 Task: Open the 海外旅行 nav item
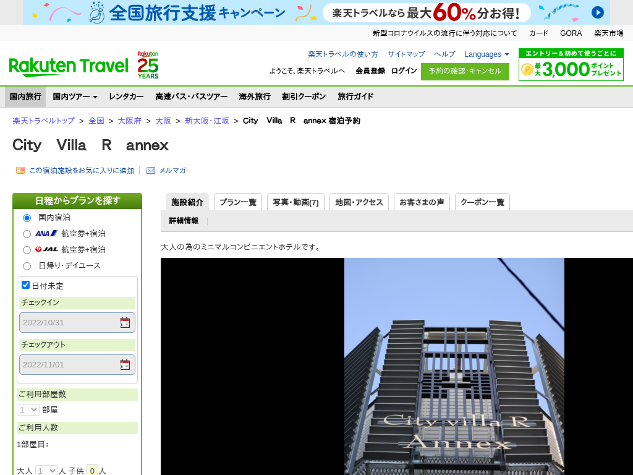click(254, 96)
